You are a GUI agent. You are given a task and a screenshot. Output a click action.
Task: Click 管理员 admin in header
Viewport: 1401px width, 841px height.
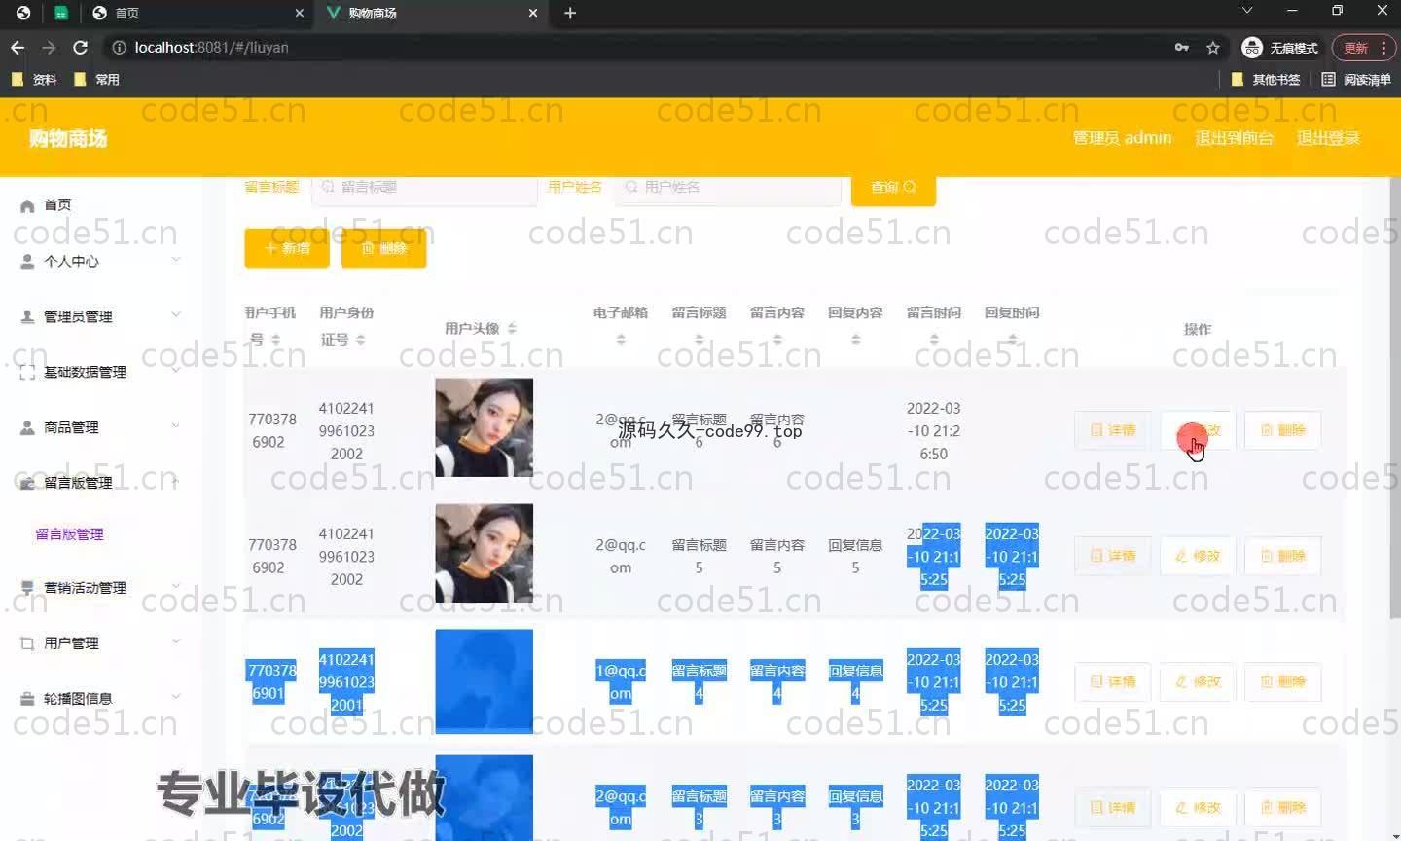point(1122,137)
